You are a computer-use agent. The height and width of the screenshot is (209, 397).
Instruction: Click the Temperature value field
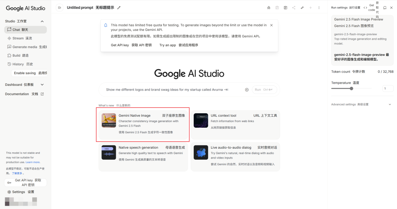[388, 88]
